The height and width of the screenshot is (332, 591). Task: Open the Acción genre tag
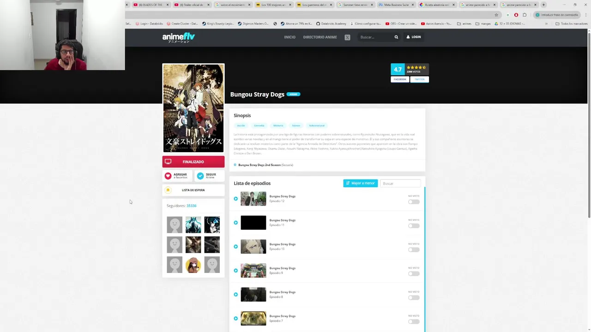(241, 125)
